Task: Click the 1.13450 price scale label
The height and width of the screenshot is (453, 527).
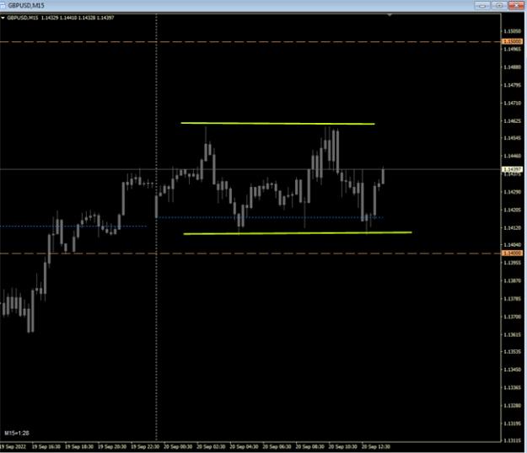Action: tap(512, 370)
